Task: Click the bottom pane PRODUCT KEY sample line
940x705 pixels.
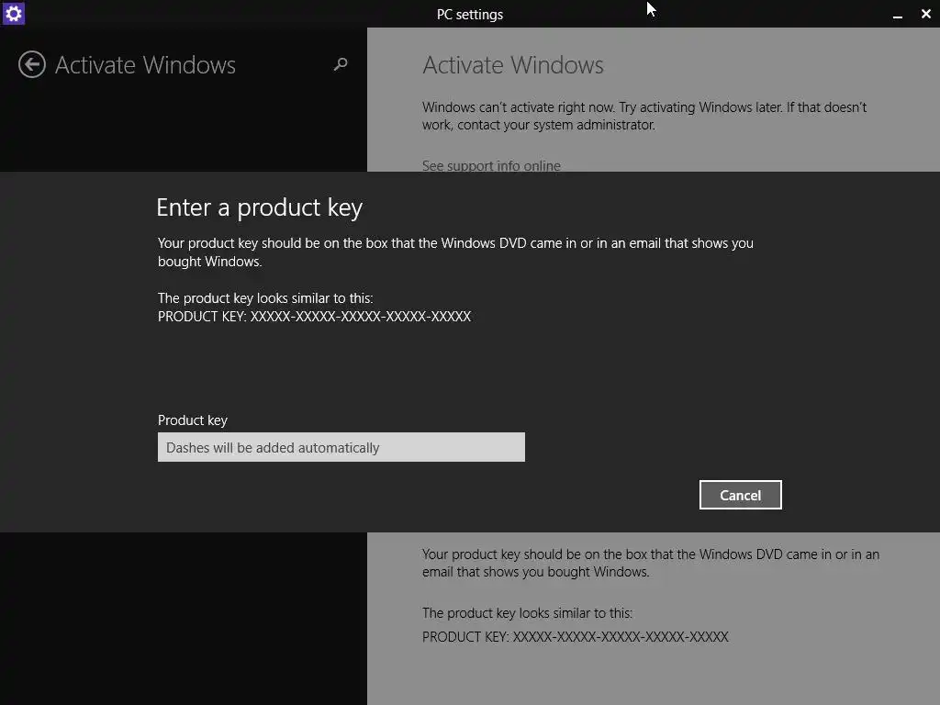Action: coord(576,637)
